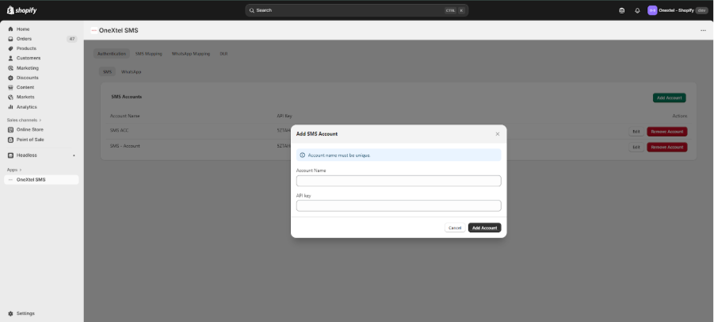
Task: Open the Analytics chart icon
Action: (11, 106)
